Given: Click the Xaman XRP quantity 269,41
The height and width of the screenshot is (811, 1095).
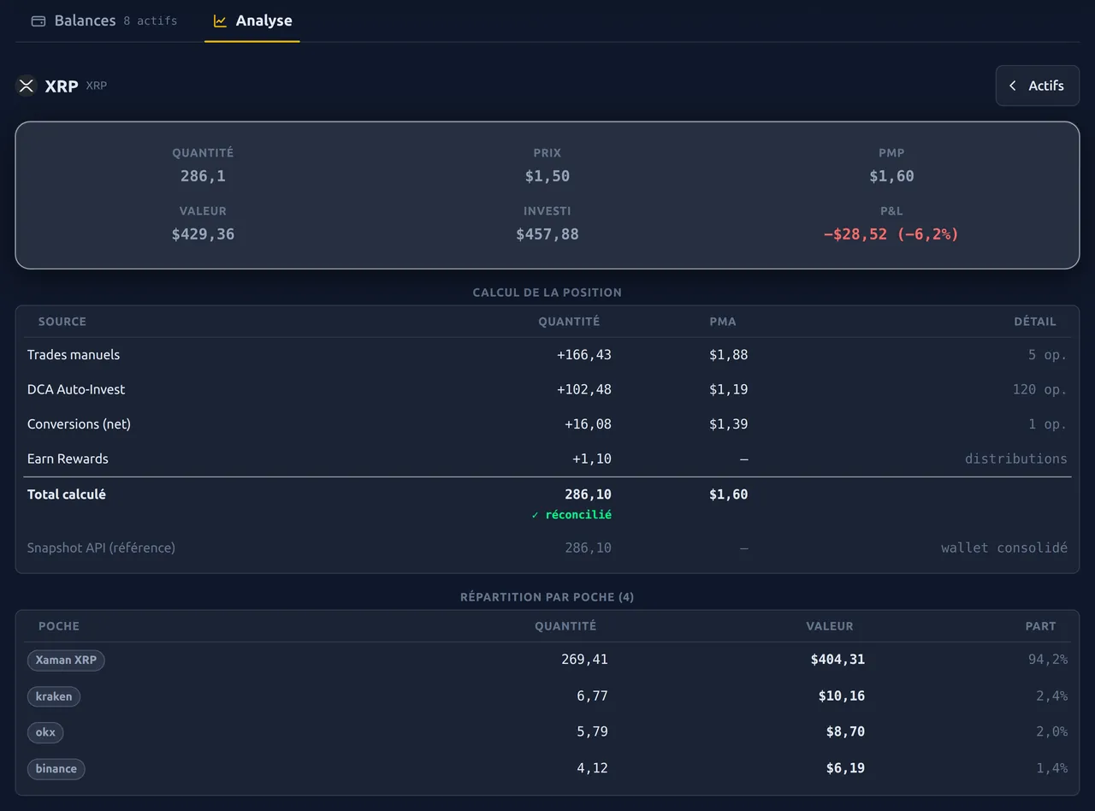Looking at the screenshot, I should click(x=585, y=660).
